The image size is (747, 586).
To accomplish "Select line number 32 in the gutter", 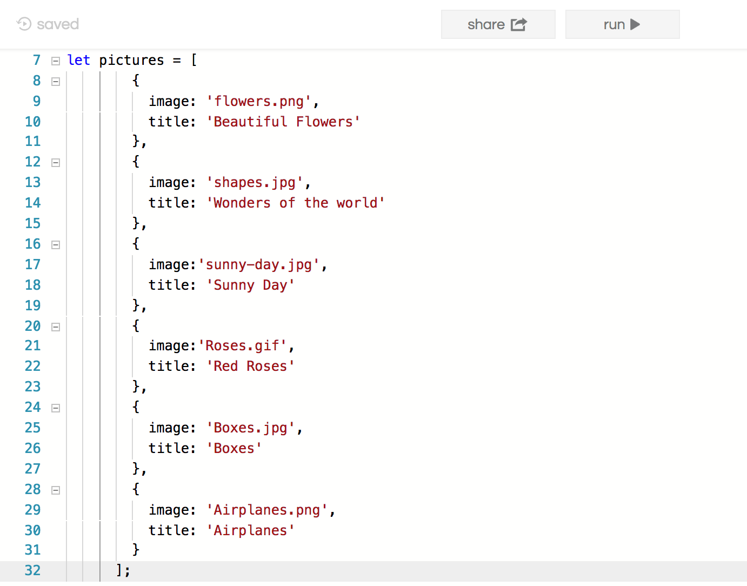I will (x=32, y=570).
